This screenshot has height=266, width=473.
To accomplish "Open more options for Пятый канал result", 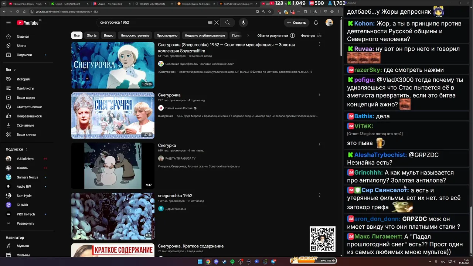I will point(320,94).
